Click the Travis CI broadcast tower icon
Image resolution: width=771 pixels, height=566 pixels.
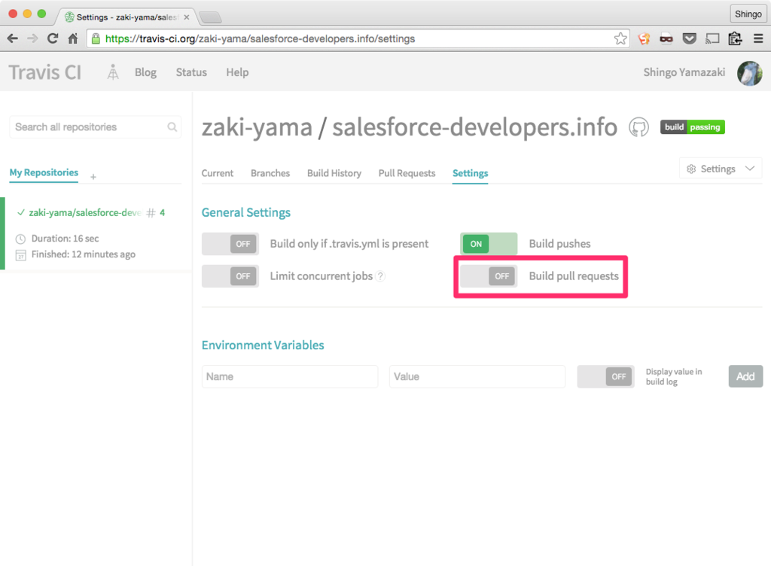pyautogui.click(x=113, y=72)
